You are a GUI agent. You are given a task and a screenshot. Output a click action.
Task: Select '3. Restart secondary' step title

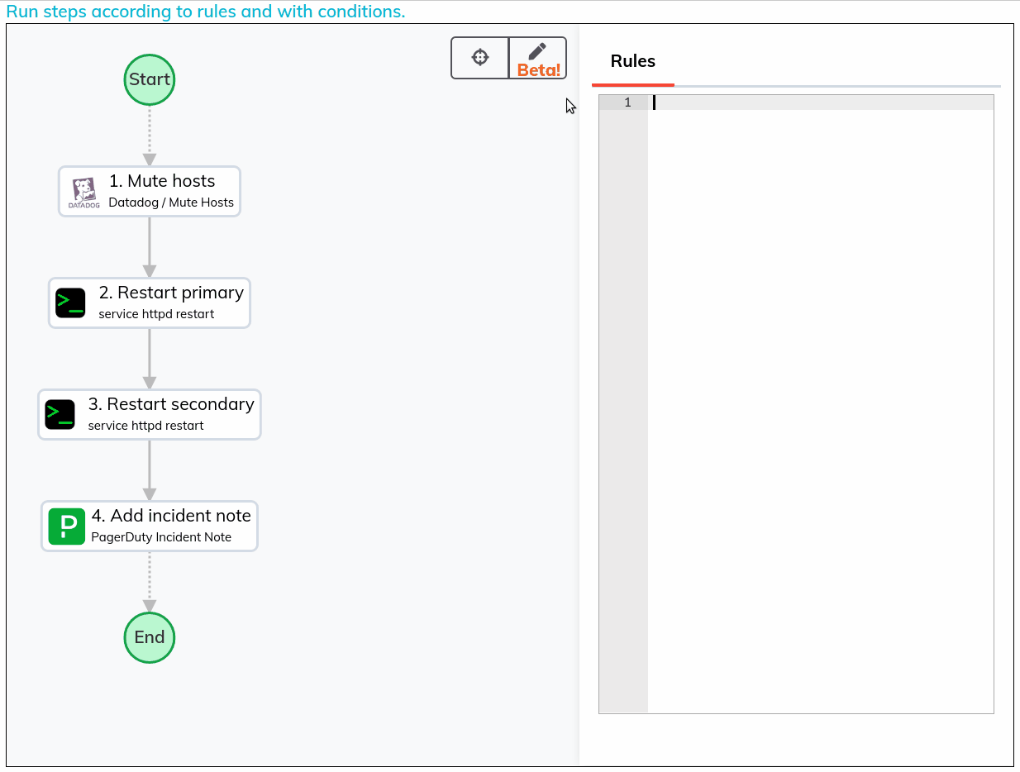pos(171,404)
